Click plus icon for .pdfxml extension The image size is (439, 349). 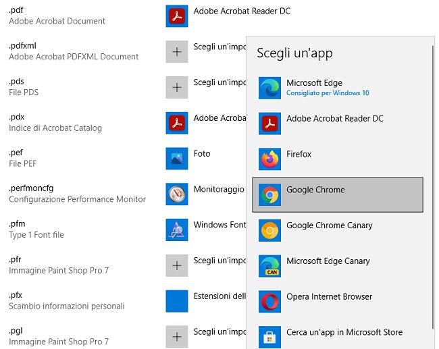(177, 52)
